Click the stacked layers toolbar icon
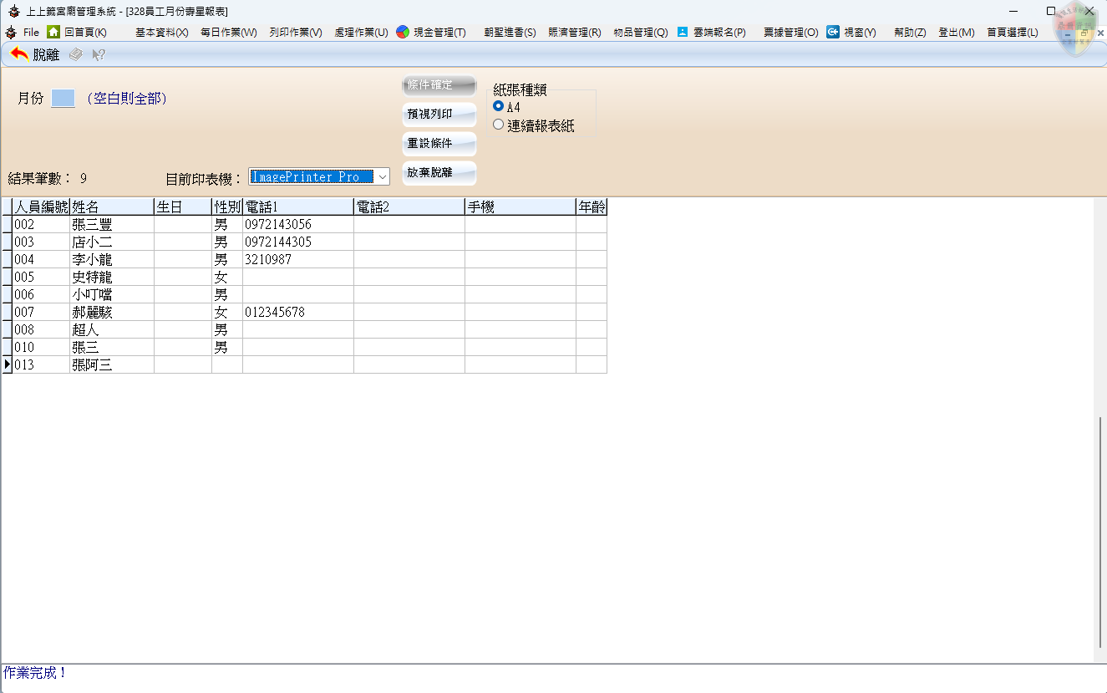Screen dimensions: 1107x693 click(x=76, y=54)
